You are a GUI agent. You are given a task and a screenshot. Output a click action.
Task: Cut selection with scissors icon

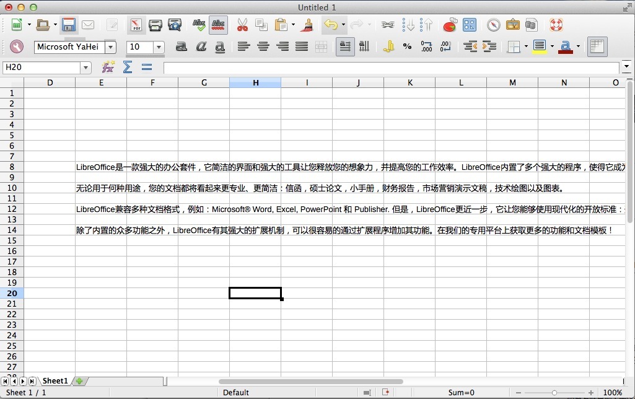point(242,25)
